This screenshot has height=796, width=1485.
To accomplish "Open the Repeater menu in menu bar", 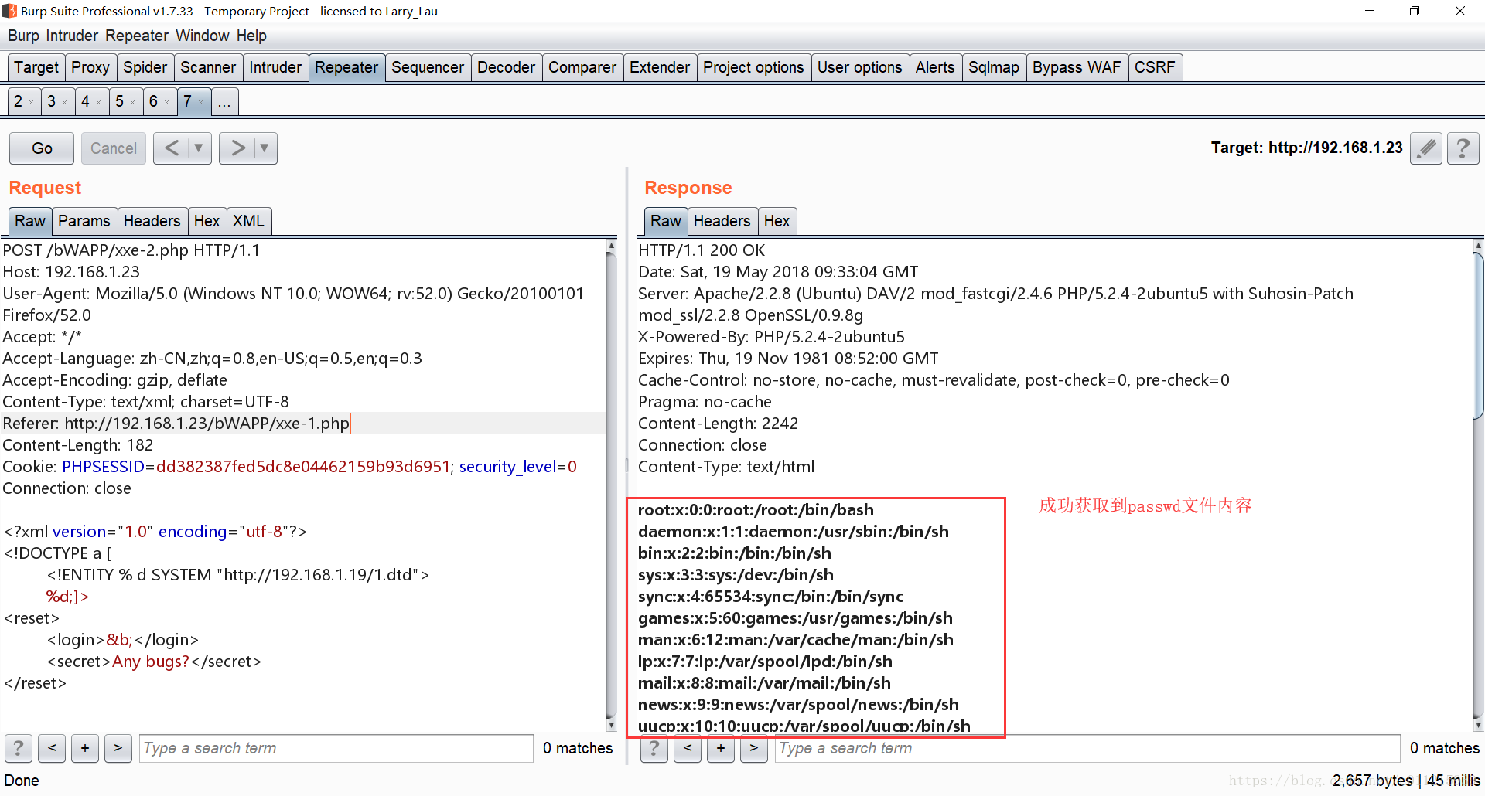I will [x=137, y=36].
